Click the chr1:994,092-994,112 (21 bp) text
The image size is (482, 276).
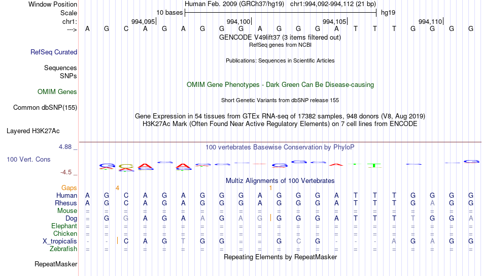pyautogui.click(x=333, y=4)
